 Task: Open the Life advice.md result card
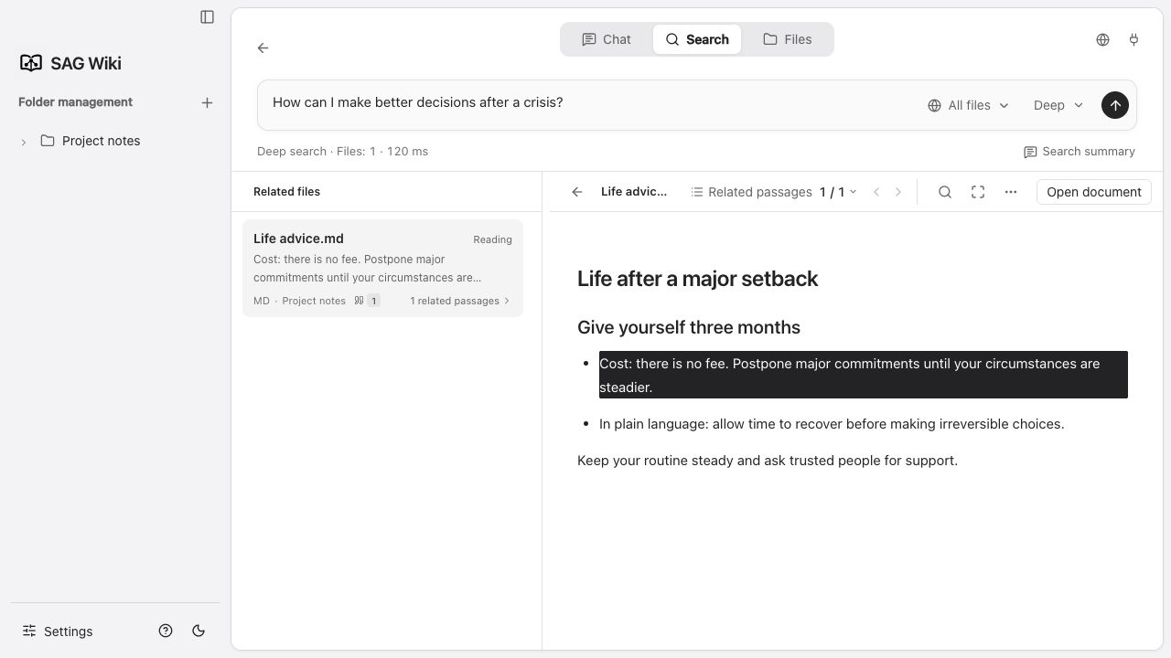pyautogui.click(x=382, y=268)
